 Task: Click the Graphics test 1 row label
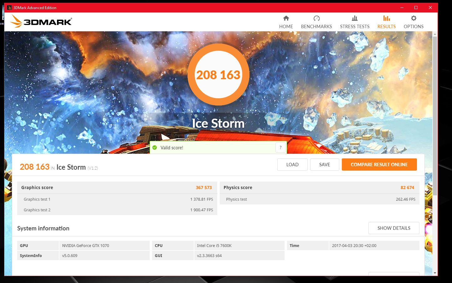pyautogui.click(x=37, y=199)
